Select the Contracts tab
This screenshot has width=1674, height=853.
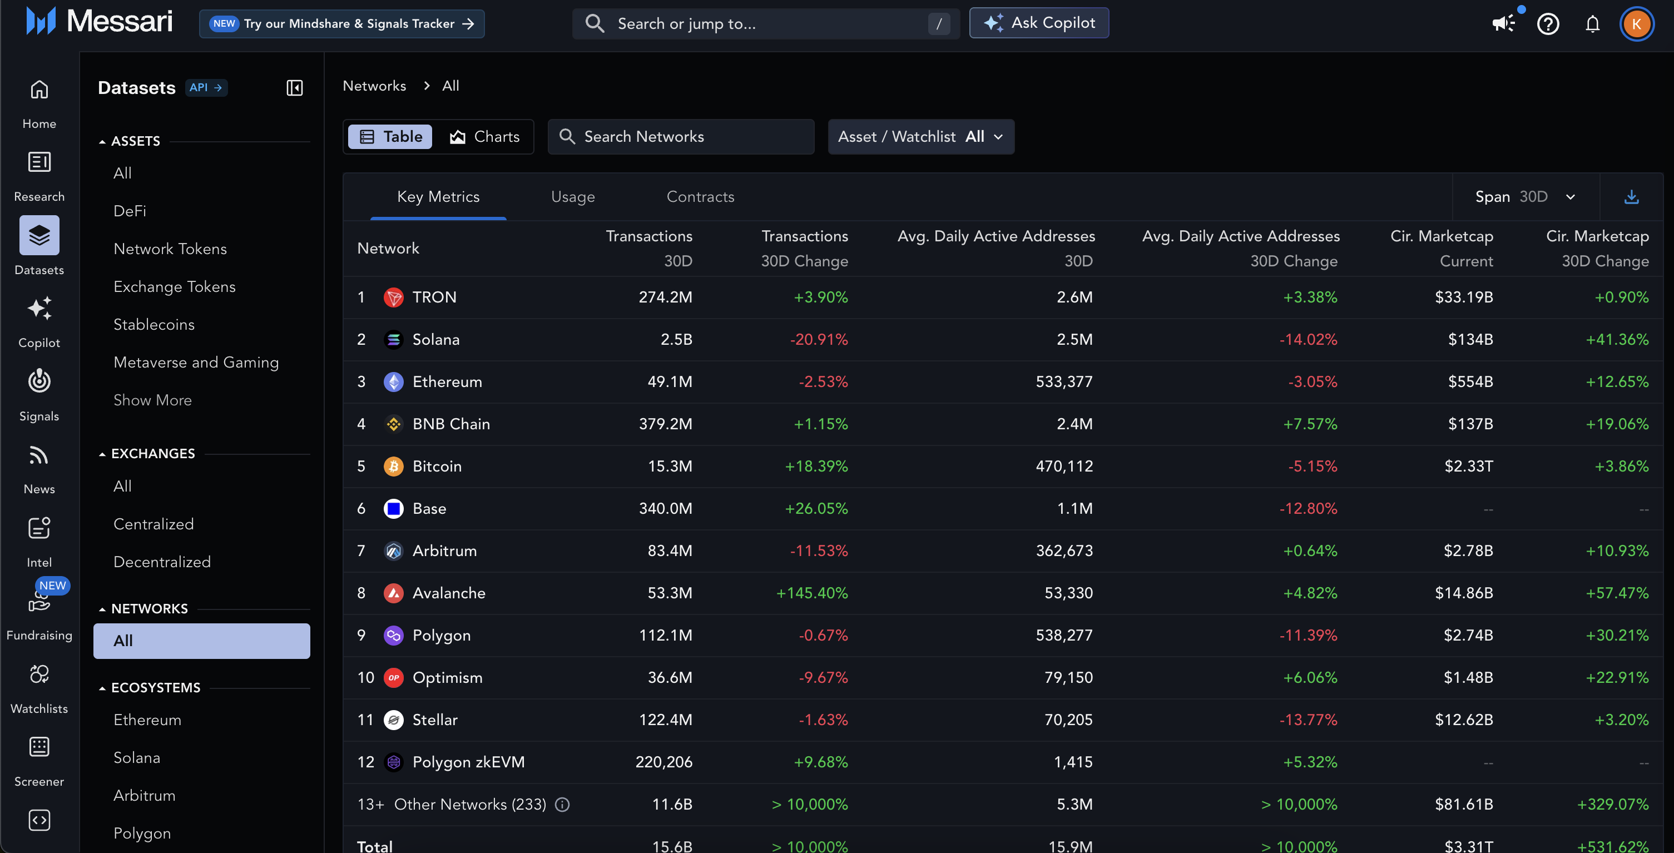click(700, 197)
